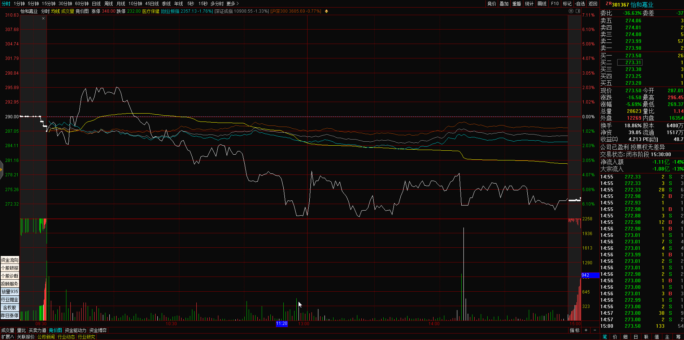The image size is (684, 340).
Task: Open the 资金博弈 indicator tab
Action: coord(98,330)
